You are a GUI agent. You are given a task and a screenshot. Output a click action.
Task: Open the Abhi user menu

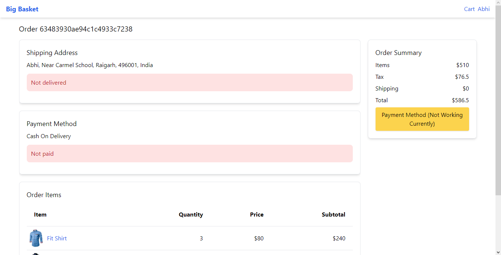483,9
